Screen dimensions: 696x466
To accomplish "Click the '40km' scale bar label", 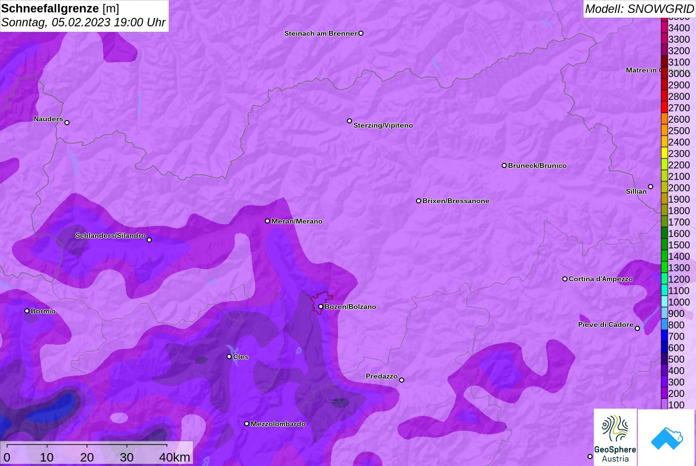I will click(174, 457).
